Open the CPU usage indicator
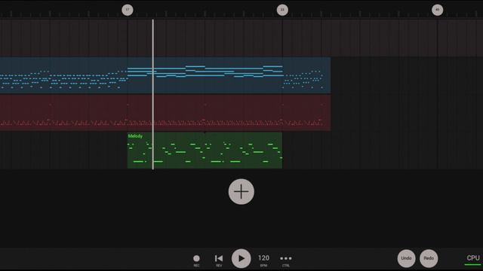The image size is (483, 271). [473, 259]
